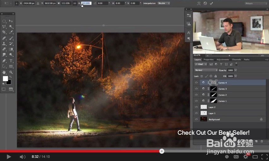Toggle maintain aspect ratio link
This screenshot has height=161, width=269.
(x=75, y=3)
